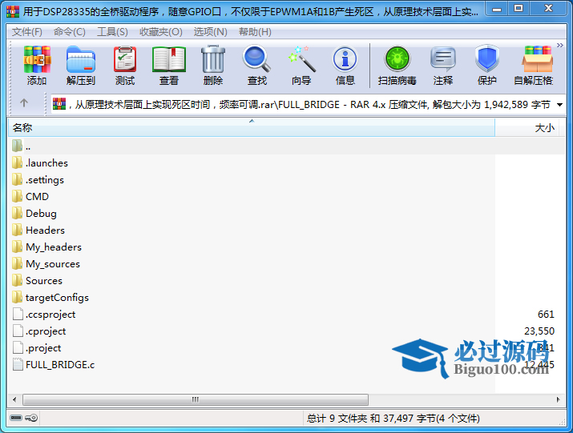
Task: Open the Favorites (收藏夹) menu
Action: pos(161,32)
